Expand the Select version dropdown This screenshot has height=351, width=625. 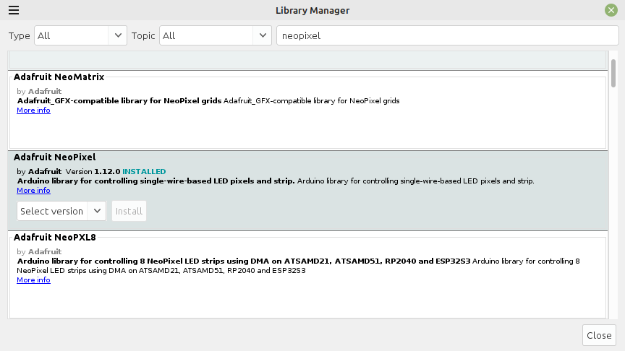[61, 211]
